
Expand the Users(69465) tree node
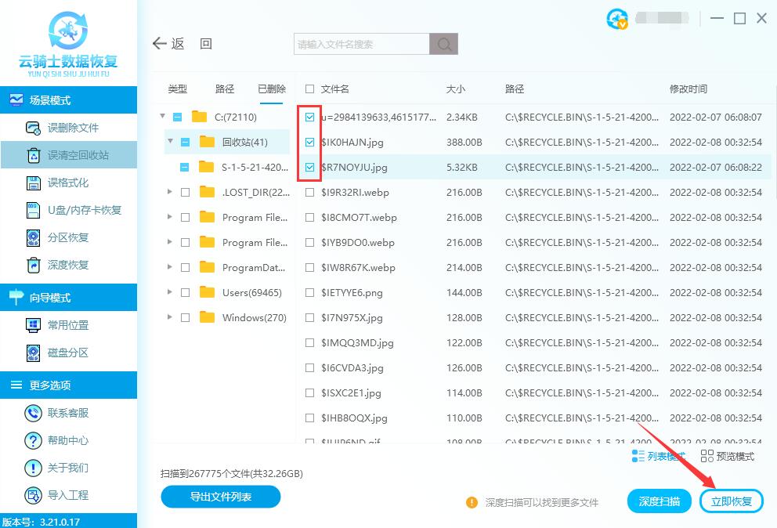point(169,292)
